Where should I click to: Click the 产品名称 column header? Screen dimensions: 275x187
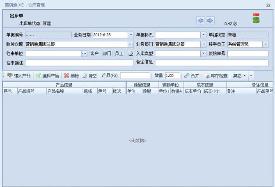pos(65,91)
